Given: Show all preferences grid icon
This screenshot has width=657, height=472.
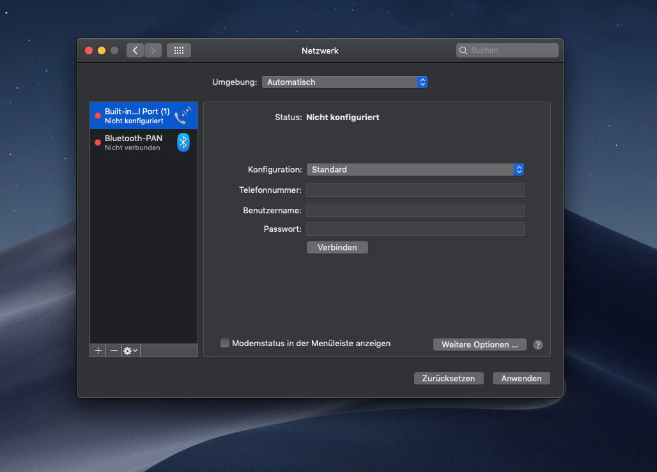Looking at the screenshot, I should pyautogui.click(x=179, y=50).
